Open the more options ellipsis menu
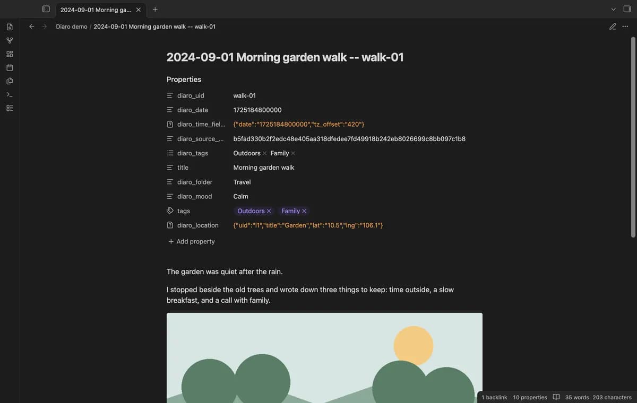Screen dimensions: 637x403 [625, 27]
